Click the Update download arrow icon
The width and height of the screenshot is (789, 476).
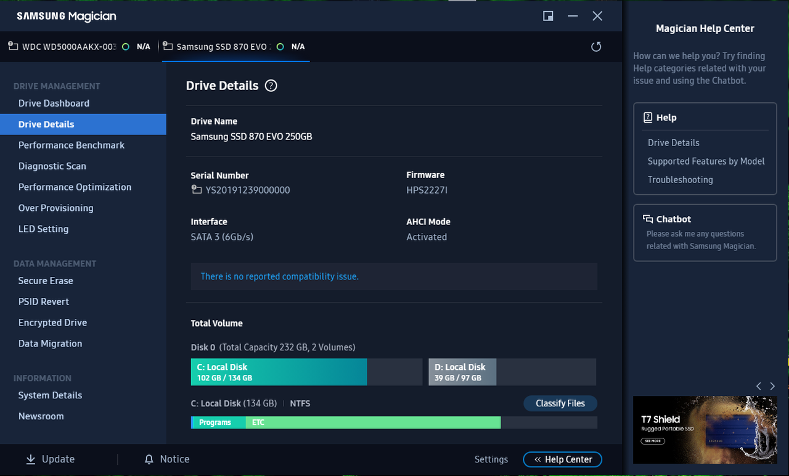(x=31, y=459)
